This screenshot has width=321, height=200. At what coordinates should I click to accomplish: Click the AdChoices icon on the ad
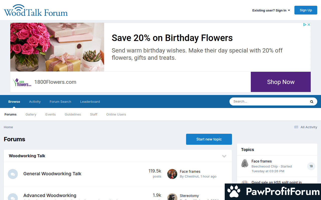[x=305, y=25]
